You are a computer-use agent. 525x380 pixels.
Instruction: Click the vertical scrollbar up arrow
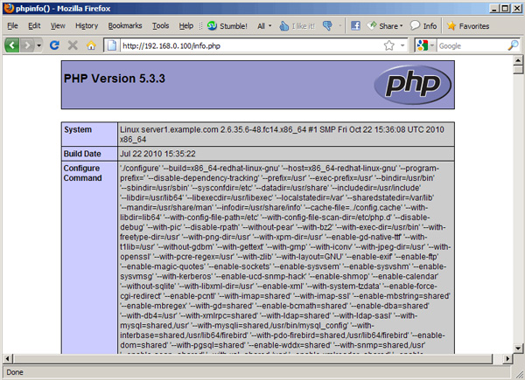[x=518, y=60]
